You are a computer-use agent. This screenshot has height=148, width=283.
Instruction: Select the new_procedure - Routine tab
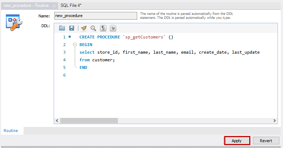25,5
